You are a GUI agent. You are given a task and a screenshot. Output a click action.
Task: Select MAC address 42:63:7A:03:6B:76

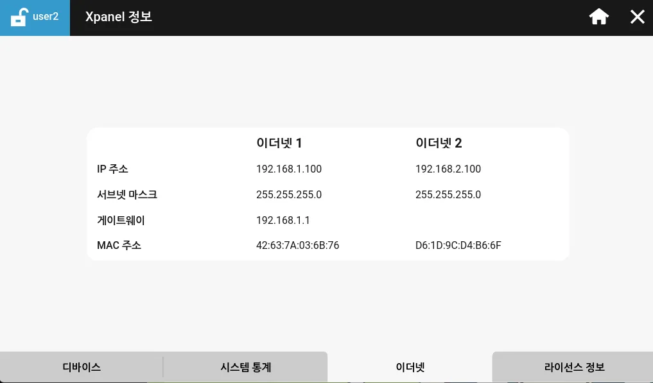[297, 246]
